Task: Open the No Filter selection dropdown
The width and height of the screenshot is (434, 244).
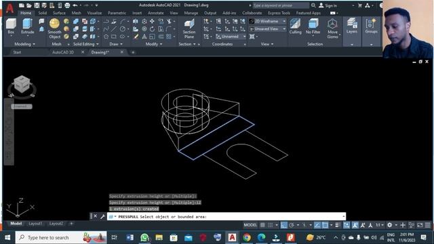Action: coord(313,27)
